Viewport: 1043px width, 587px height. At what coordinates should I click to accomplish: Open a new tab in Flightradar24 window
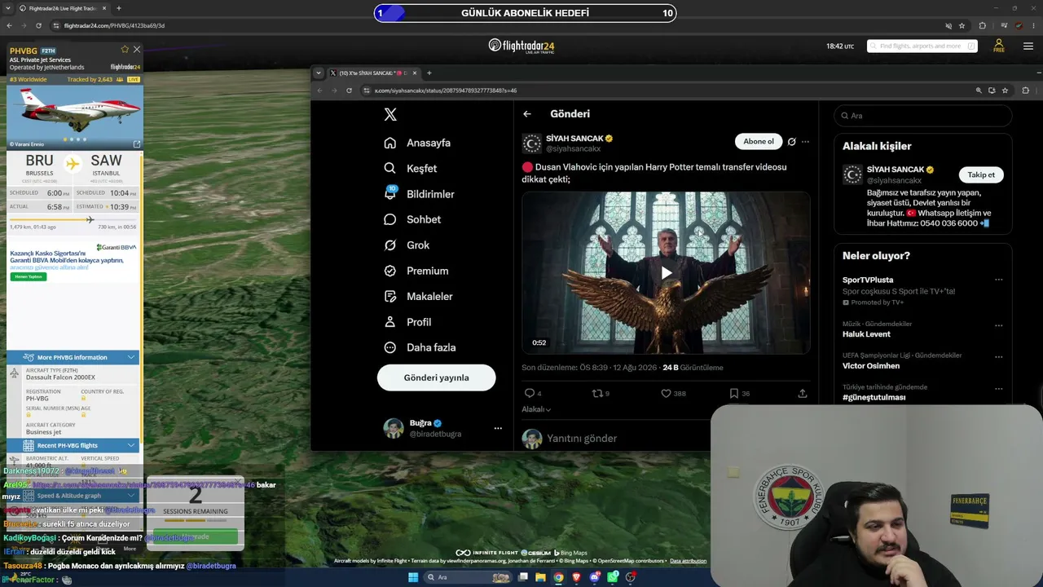tap(119, 8)
